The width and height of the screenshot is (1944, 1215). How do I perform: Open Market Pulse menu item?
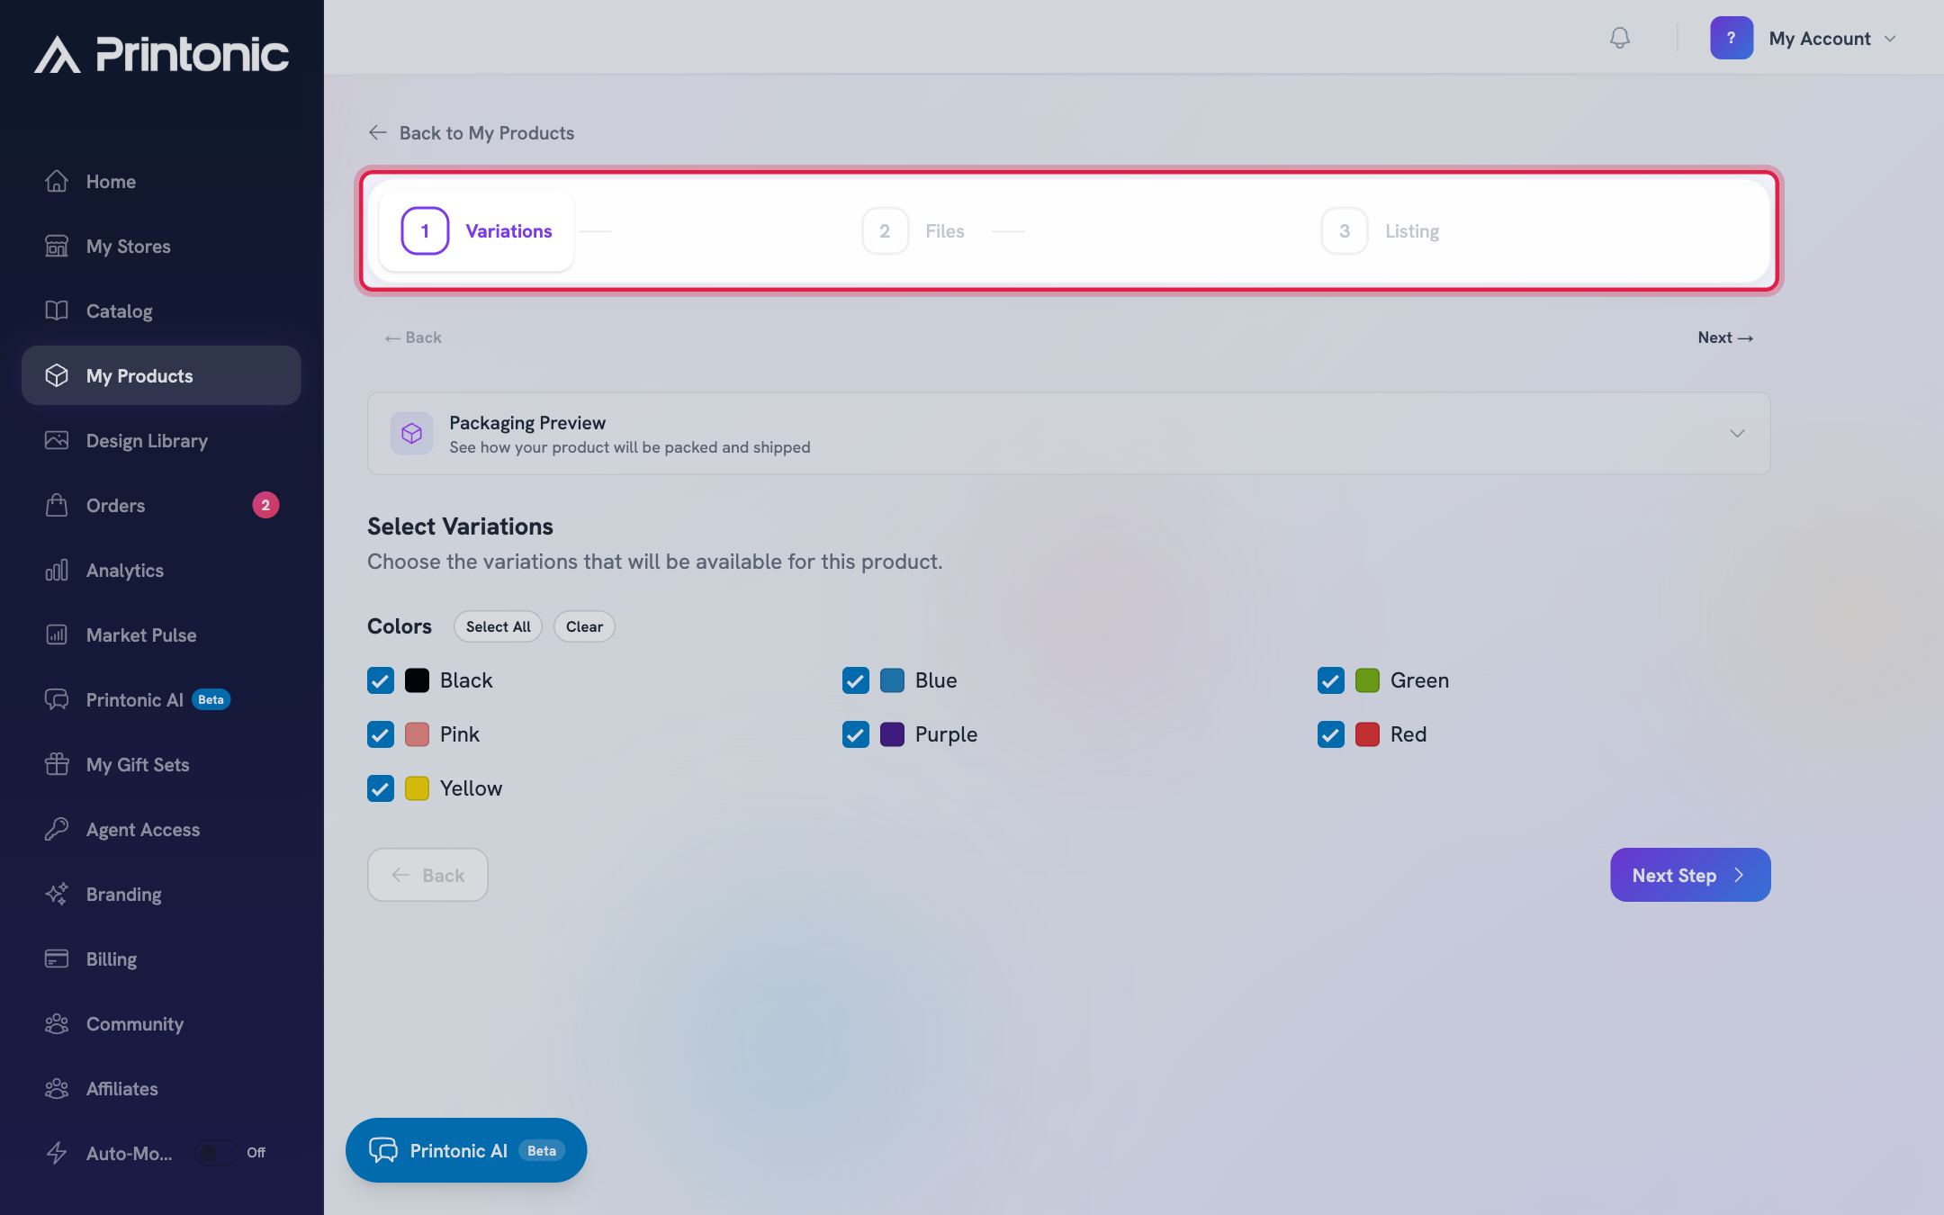tap(161, 634)
